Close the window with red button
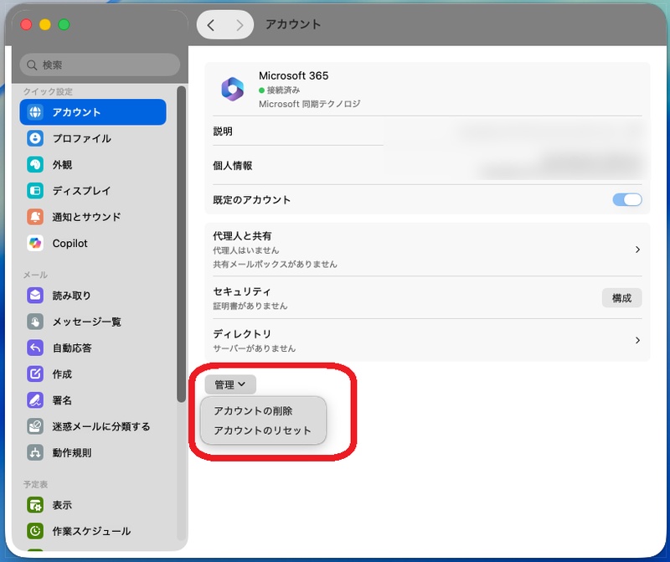The width and height of the screenshot is (670, 562). (x=26, y=24)
